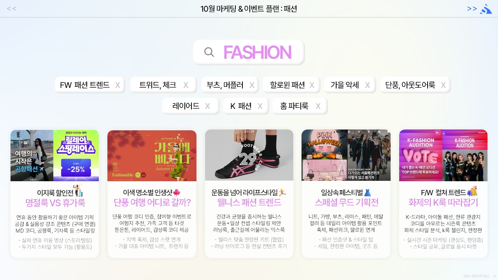Remove the 홈 파티룩 tag via X

[x=318, y=106]
